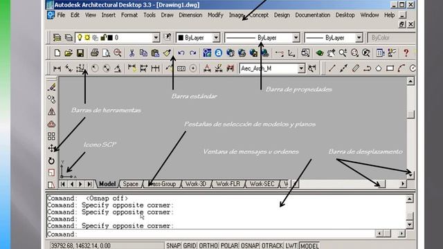Click the ByColor plot style box
Viewport: 443px width, 249px height.
tap(391, 37)
